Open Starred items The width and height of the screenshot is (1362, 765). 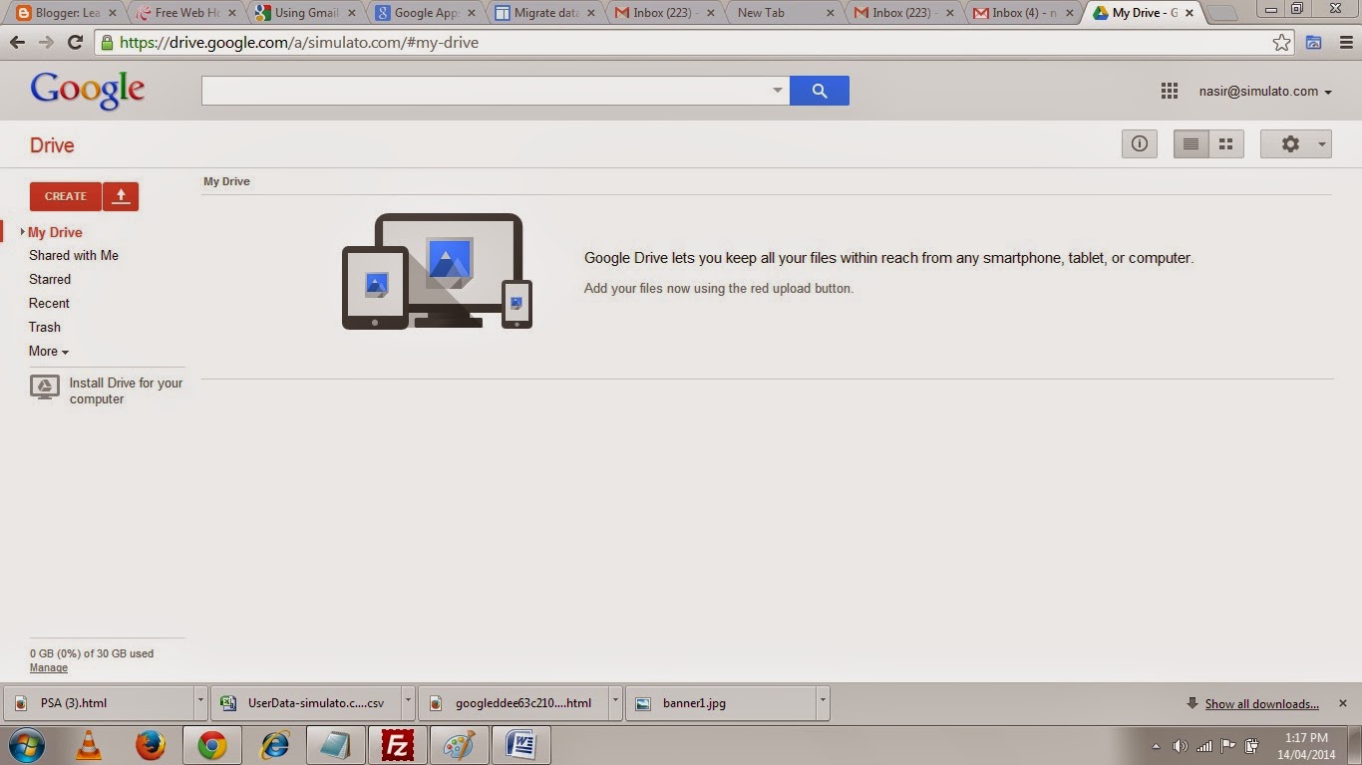(x=50, y=279)
